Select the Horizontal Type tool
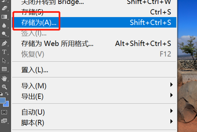Image resolution: width=197 pixels, height=132 pixels. click(x=4, y=52)
